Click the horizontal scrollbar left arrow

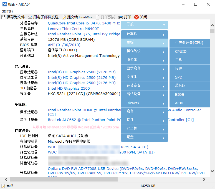[6, 179]
